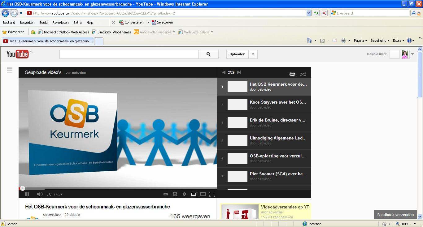Open Microsoft Outlook Web Access bookmark

(63, 32)
